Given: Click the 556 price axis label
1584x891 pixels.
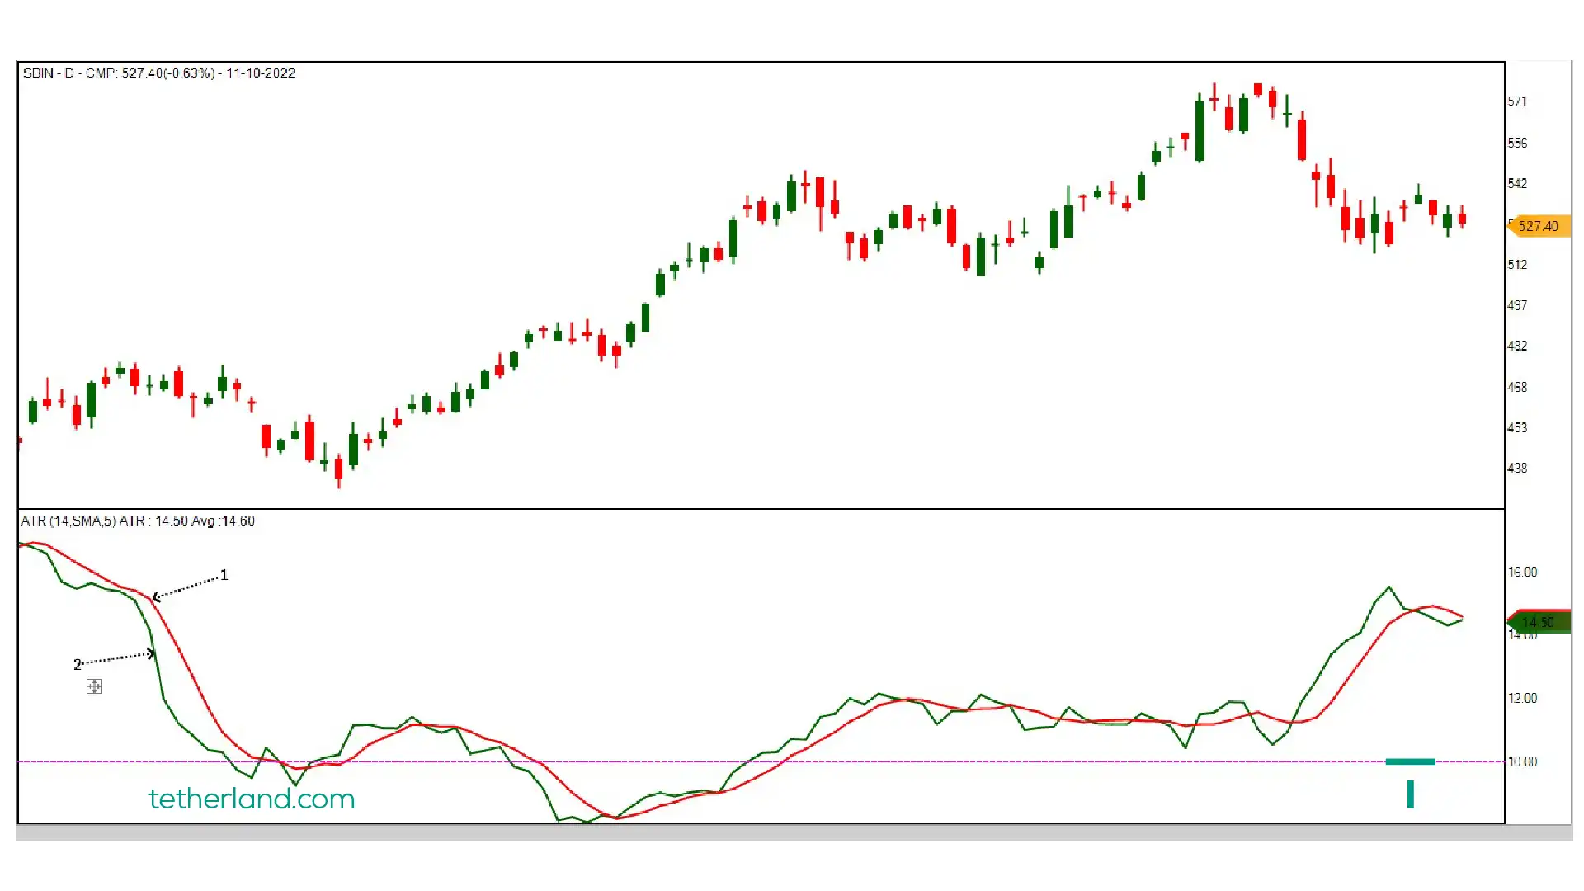Looking at the screenshot, I should point(1517,143).
